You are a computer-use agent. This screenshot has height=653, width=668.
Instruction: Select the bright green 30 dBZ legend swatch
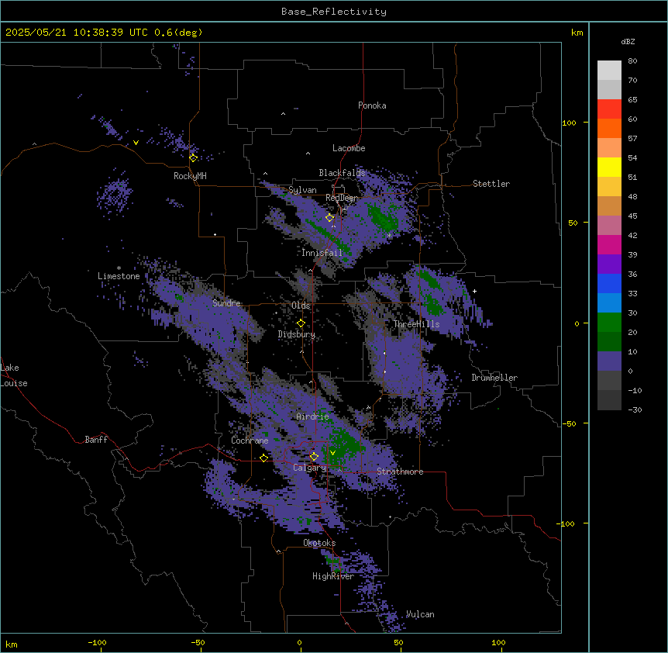point(609,323)
